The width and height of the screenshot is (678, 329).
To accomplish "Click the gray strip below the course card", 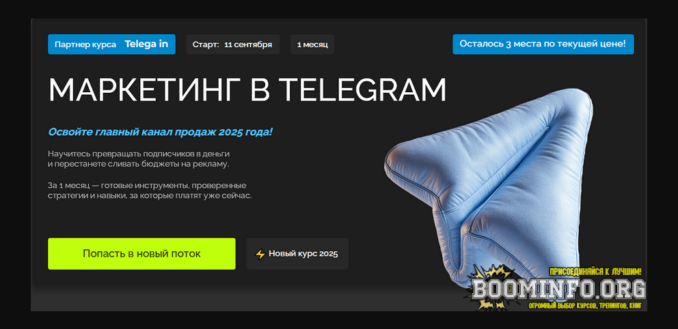I will [x=338, y=298].
